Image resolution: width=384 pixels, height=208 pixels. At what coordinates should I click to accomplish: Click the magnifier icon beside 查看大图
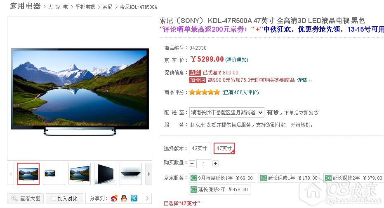pyautogui.click(x=14, y=198)
